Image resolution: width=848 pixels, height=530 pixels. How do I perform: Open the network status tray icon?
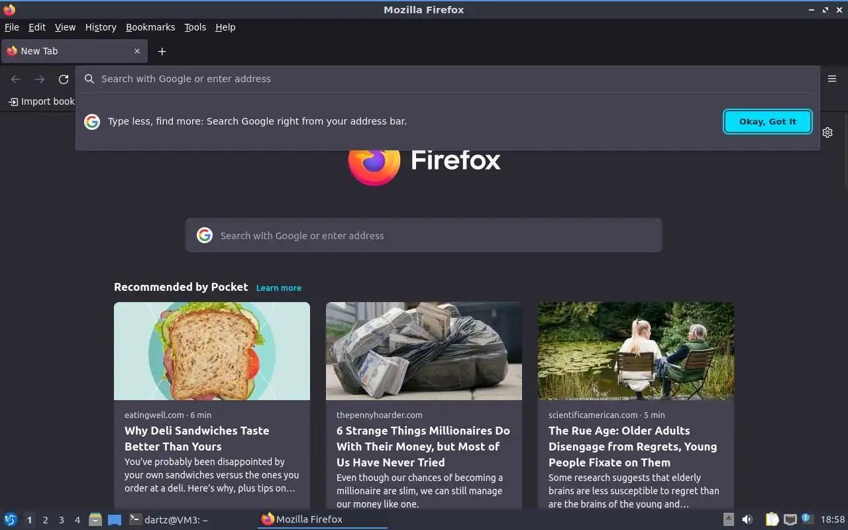(790, 519)
